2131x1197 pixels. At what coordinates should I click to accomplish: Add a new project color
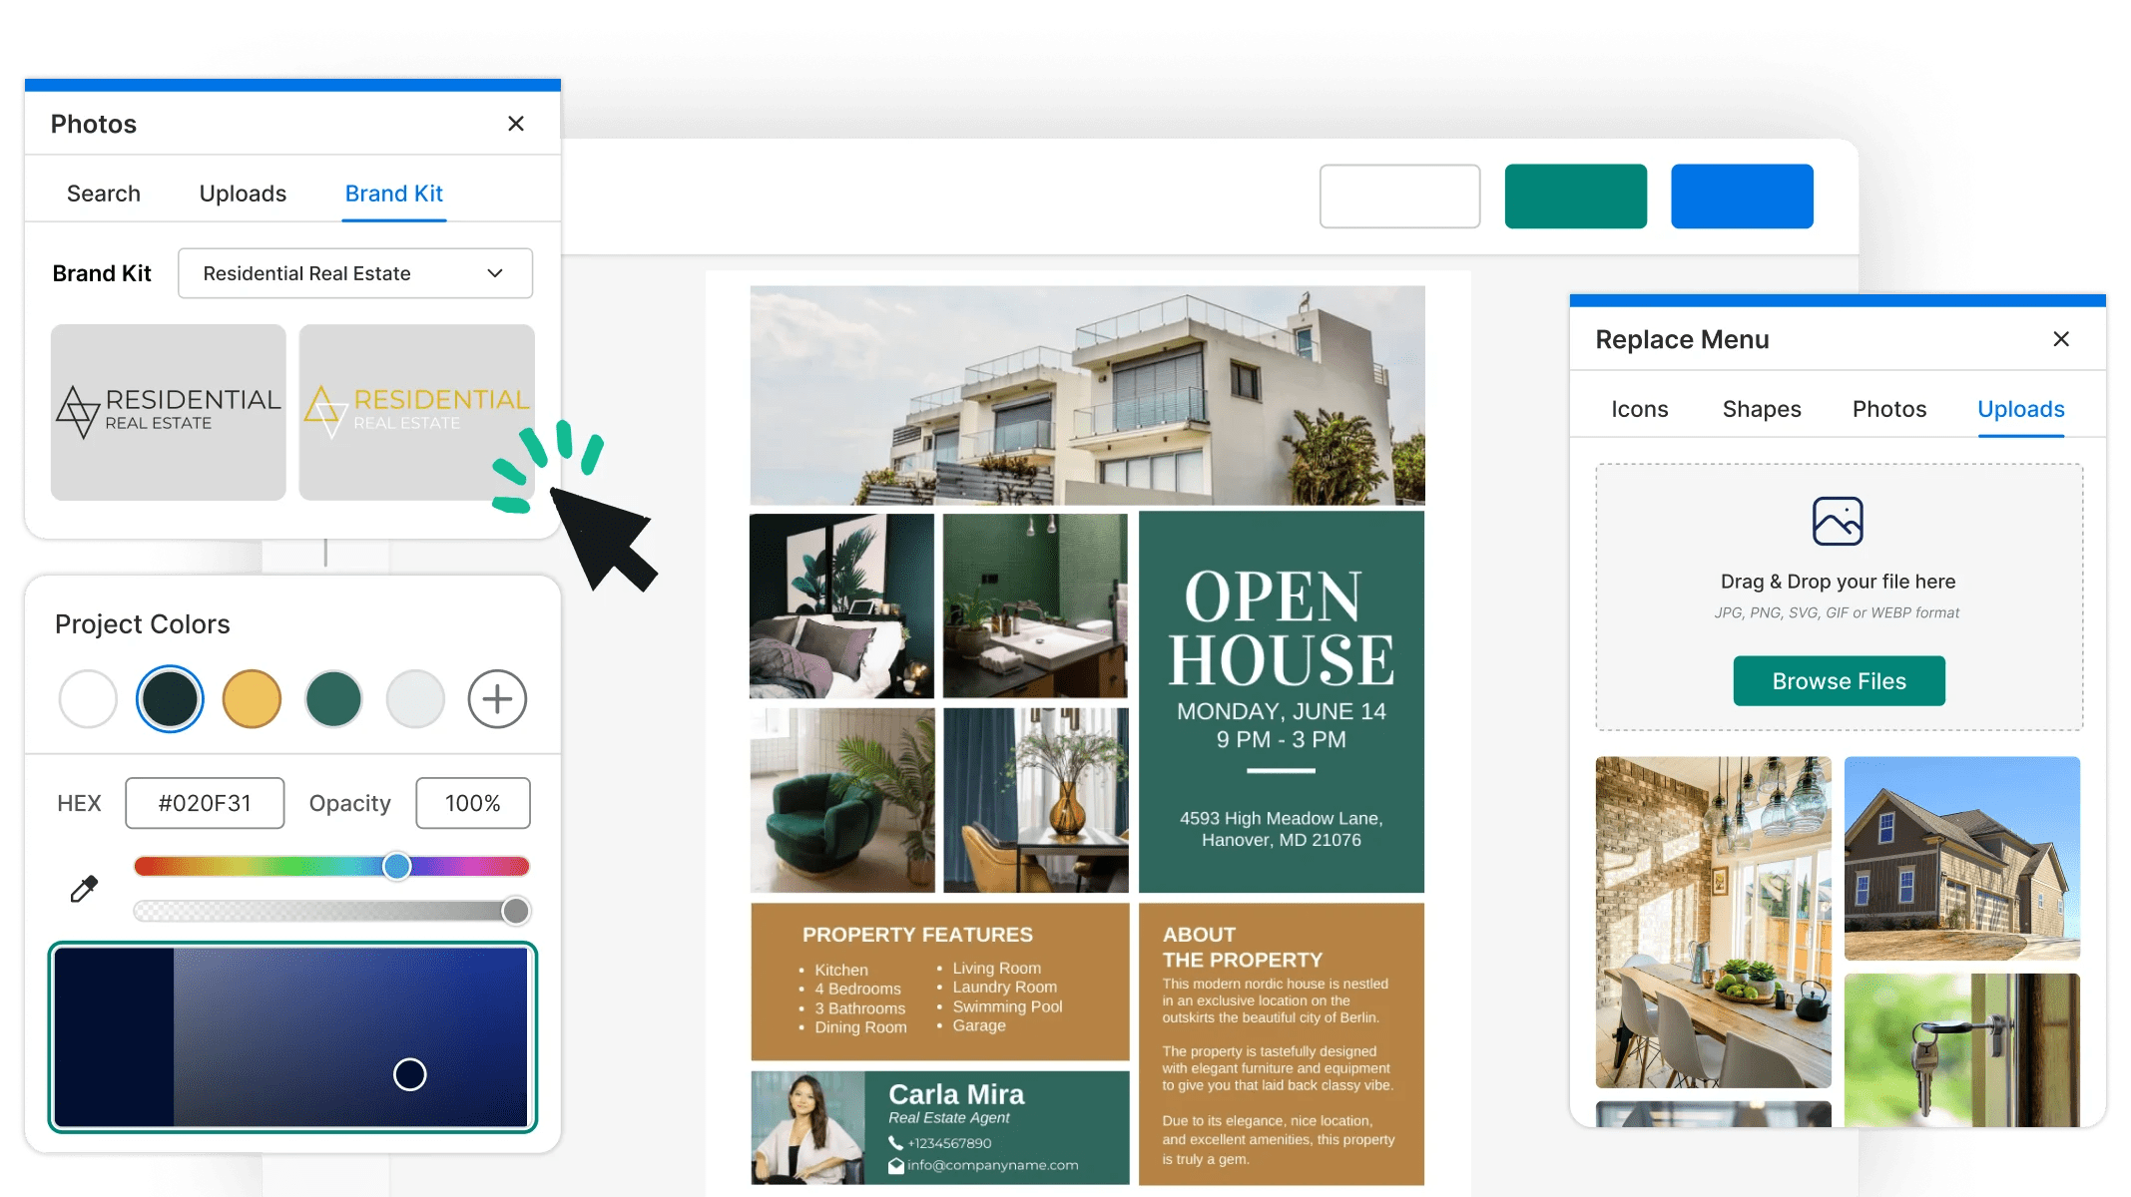pos(497,699)
